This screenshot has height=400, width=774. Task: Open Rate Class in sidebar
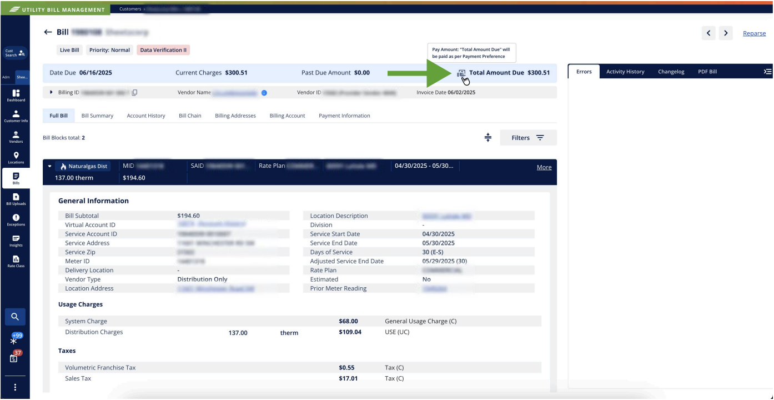(15, 262)
